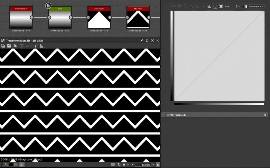
Task: Click the greyed-out icon left of UV
Action: pyautogui.click(x=22, y=46)
